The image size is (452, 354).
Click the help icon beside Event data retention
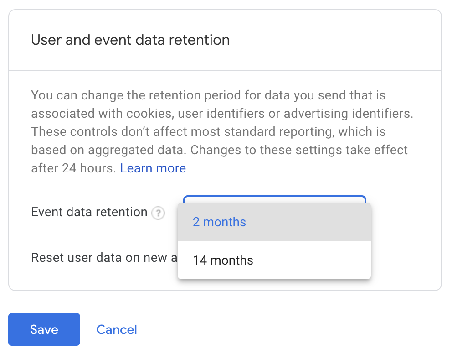click(158, 213)
